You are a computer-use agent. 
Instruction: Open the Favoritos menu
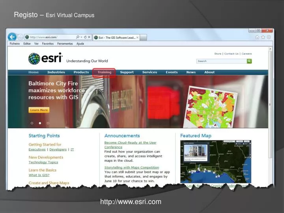(x=48, y=44)
